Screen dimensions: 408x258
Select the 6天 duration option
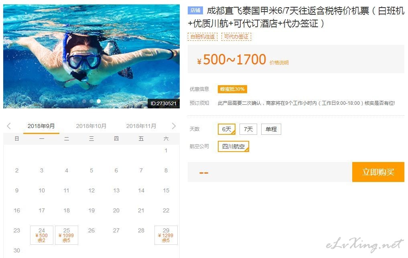(x=227, y=129)
